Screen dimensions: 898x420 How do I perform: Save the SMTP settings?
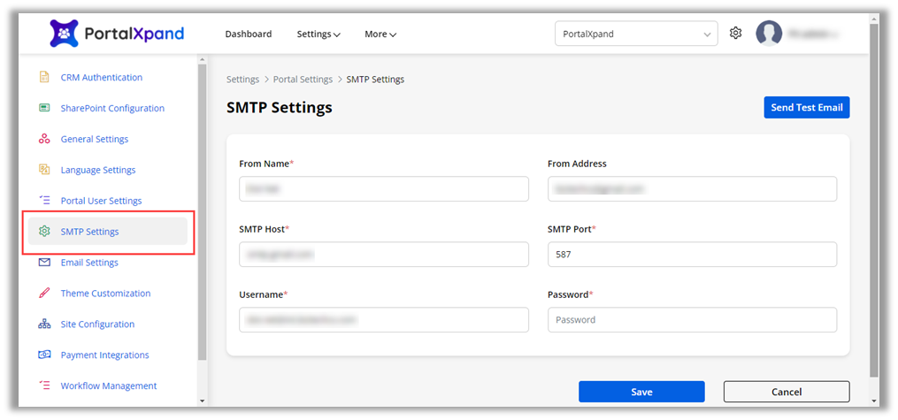pos(641,392)
